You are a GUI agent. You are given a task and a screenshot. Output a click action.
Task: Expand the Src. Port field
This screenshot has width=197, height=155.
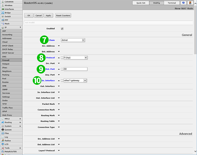(59, 63)
